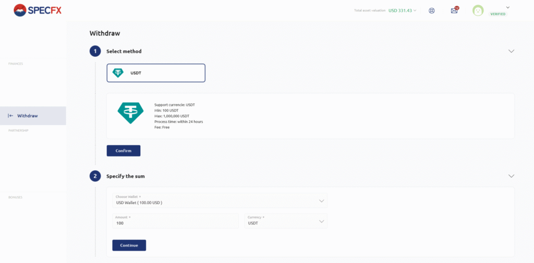Collapse the Specify the sum section
The image size is (534, 263).
pos(511,176)
